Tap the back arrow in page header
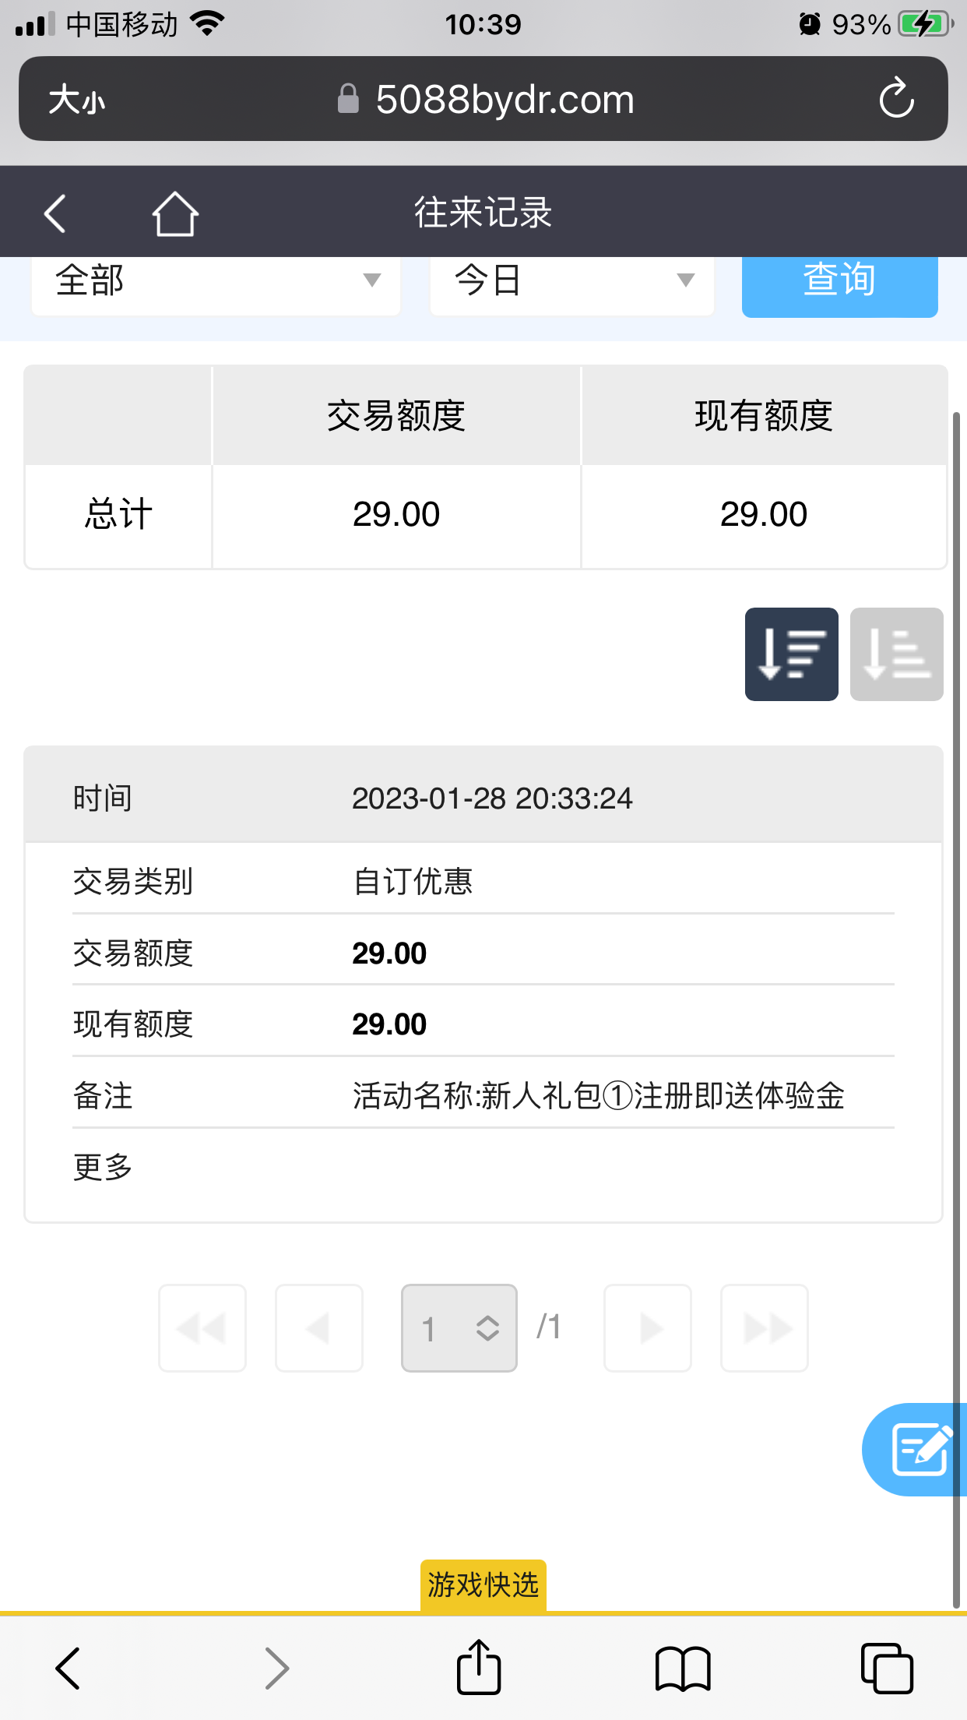This screenshot has height=1720, width=967. pos(55,213)
